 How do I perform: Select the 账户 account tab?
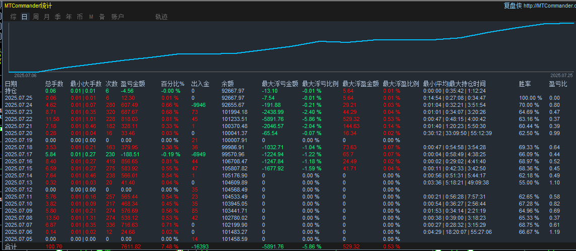[117, 17]
